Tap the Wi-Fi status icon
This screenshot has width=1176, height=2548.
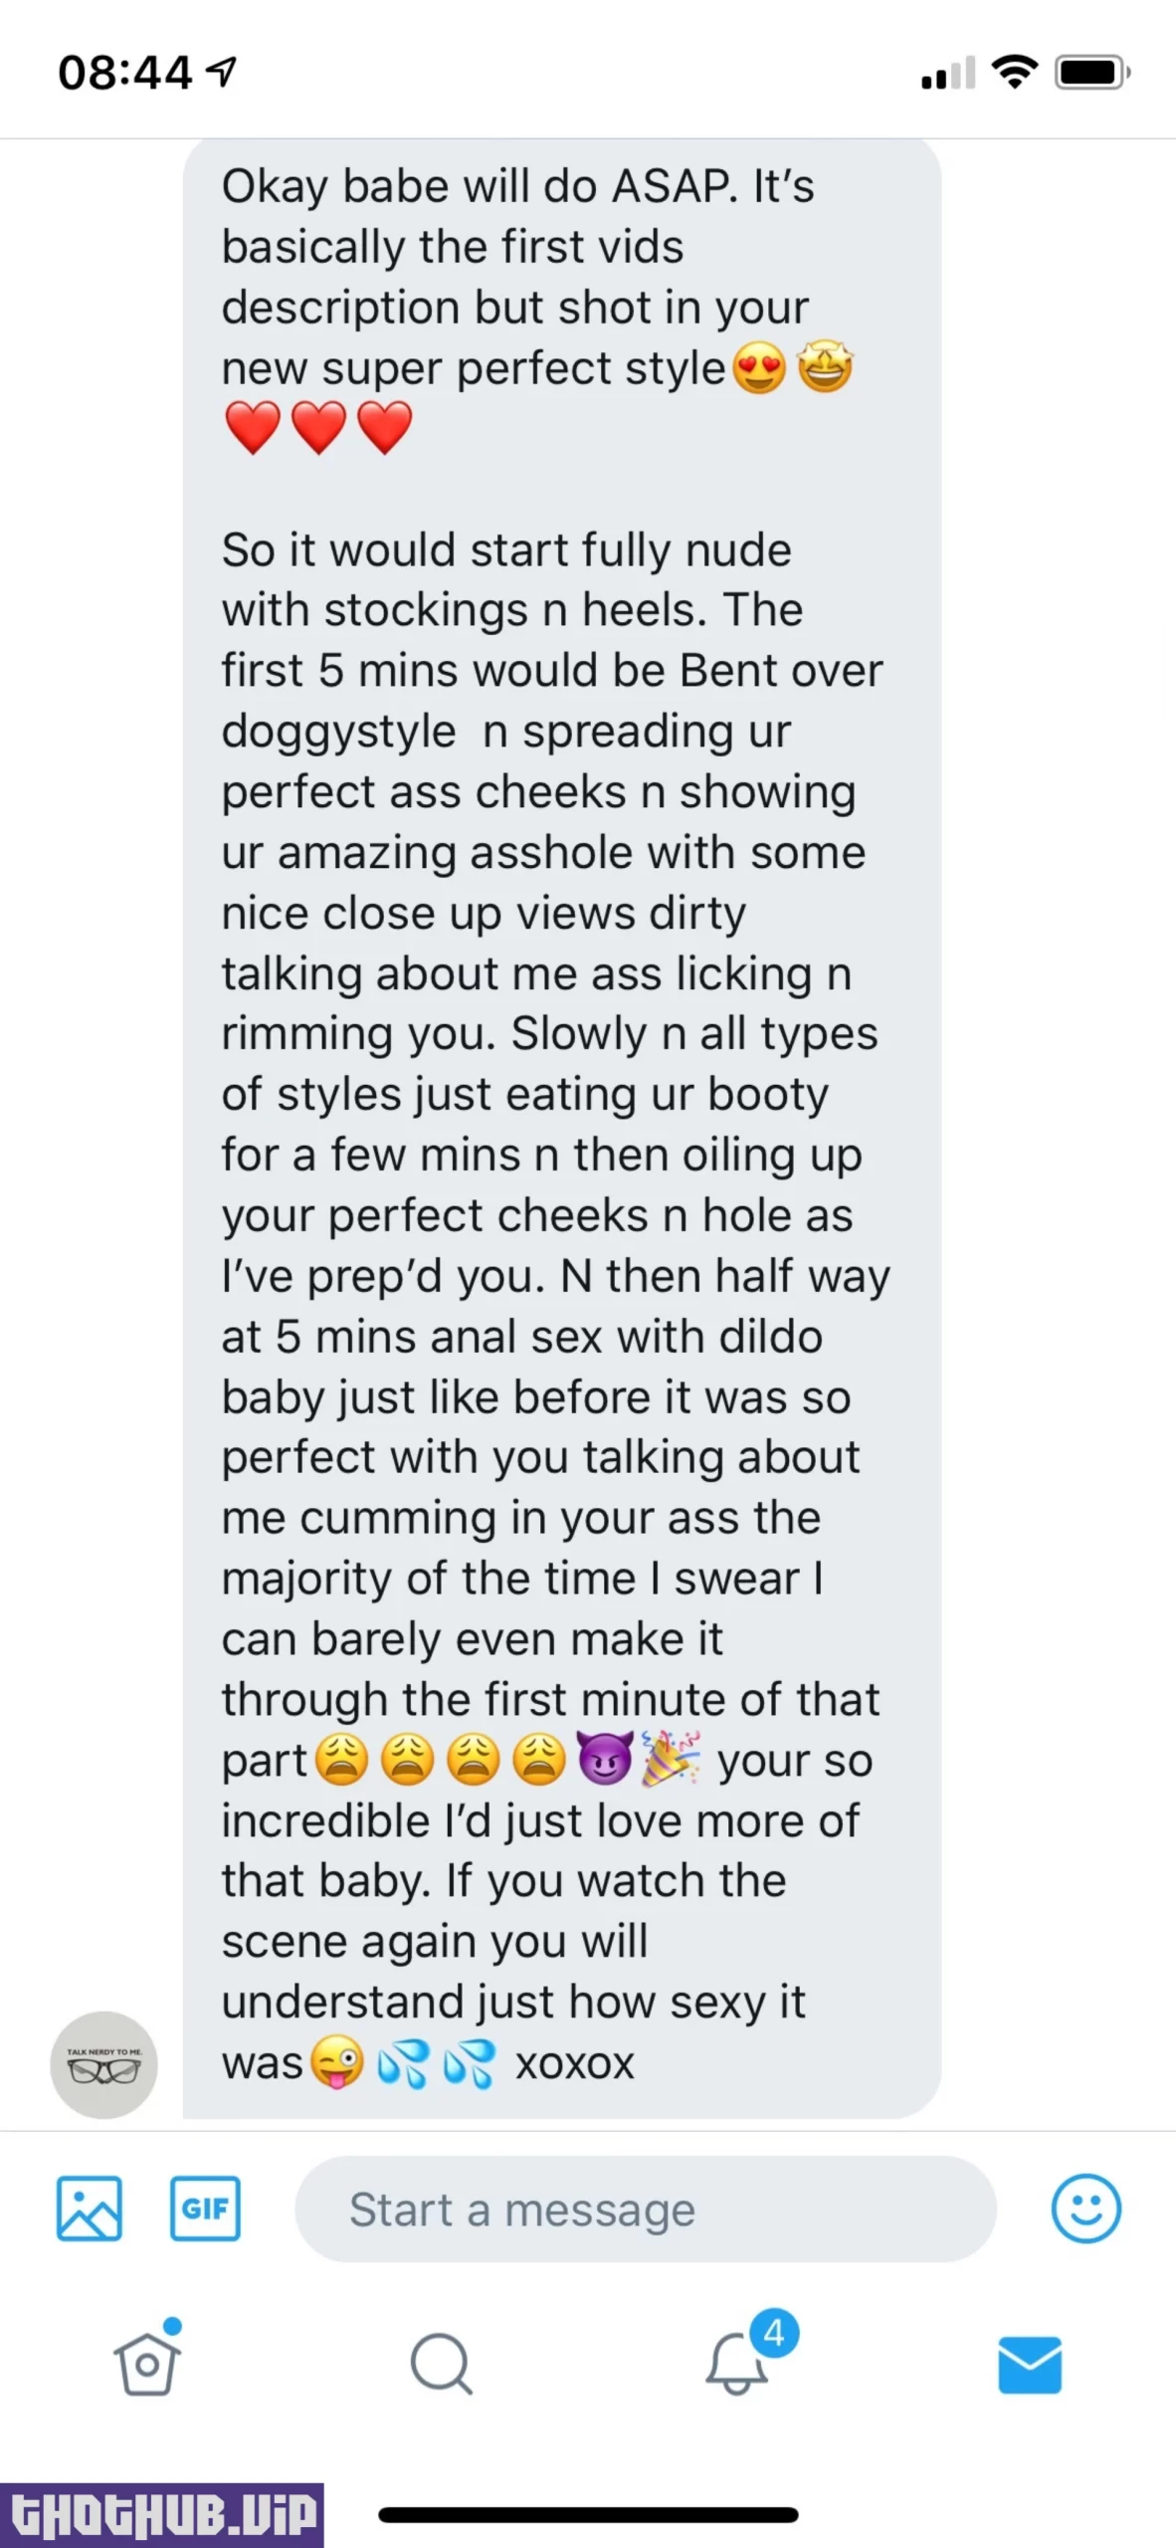point(1015,72)
